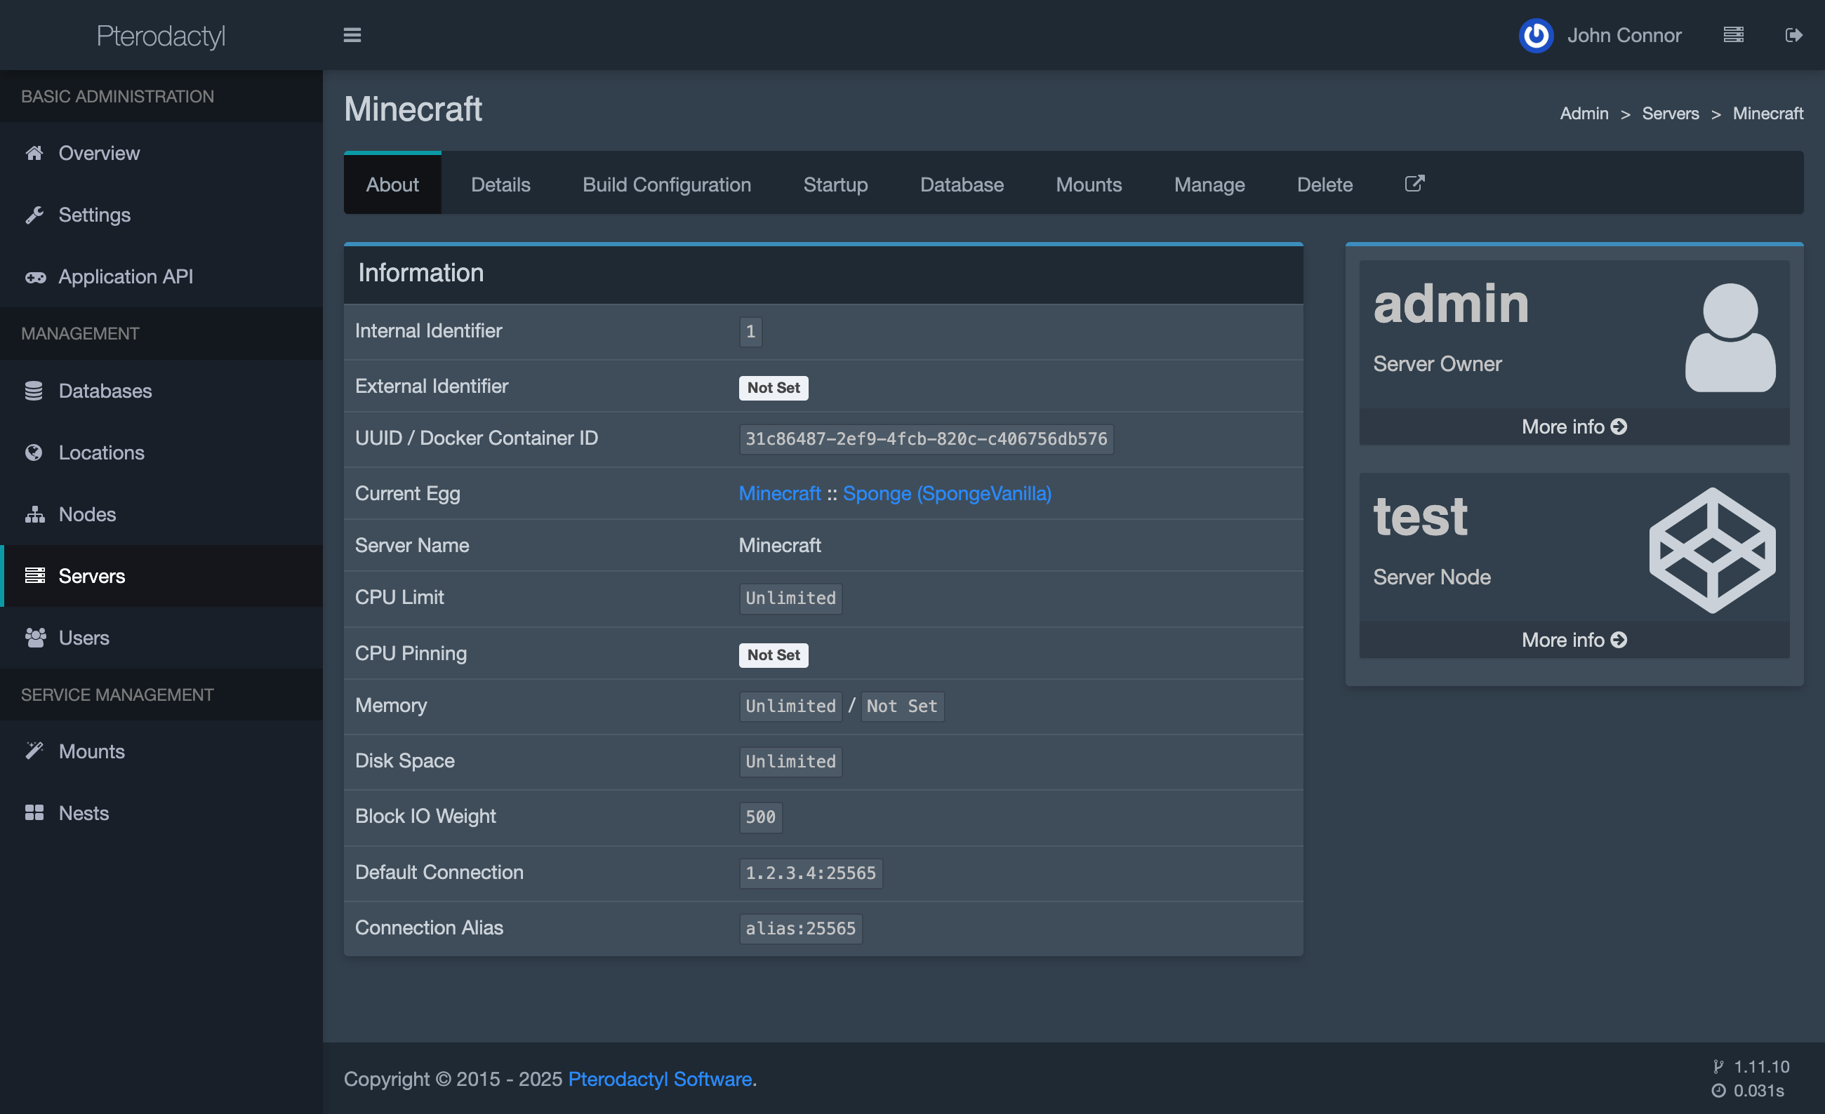Click the Minecraft nest link in Current Egg

tap(779, 493)
